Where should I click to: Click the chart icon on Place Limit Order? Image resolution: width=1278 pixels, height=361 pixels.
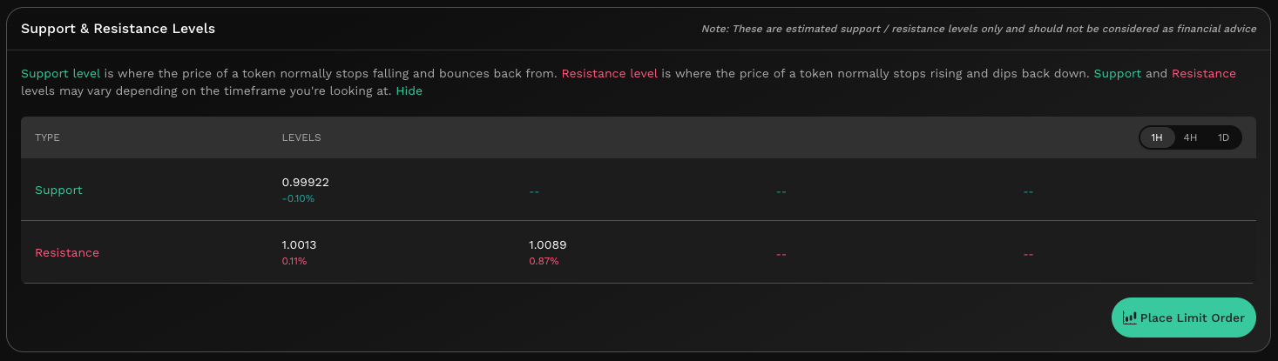tap(1130, 318)
